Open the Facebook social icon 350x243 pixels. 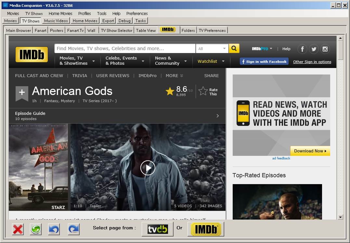[x=302, y=49]
